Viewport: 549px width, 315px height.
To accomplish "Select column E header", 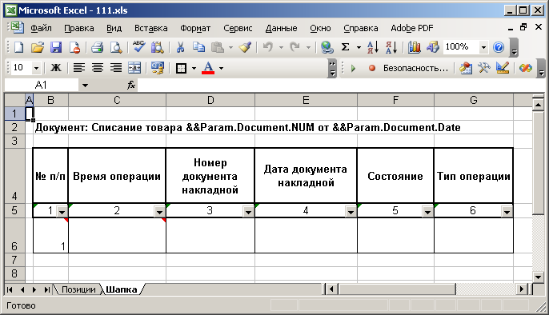I will [x=306, y=101].
